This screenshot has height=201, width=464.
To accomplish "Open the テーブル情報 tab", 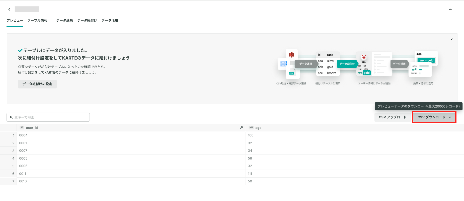I will 37,20.
